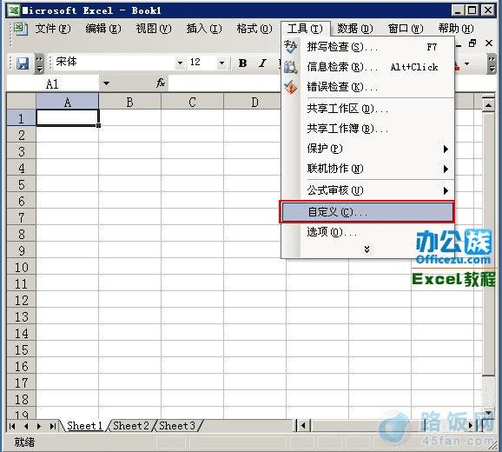
Task: Open the font color dropdown arrow
Action: tap(467, 63)
